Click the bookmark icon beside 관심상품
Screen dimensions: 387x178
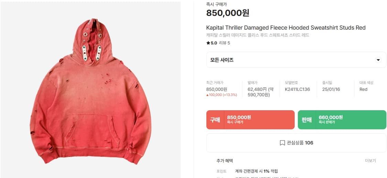[282, 143]
